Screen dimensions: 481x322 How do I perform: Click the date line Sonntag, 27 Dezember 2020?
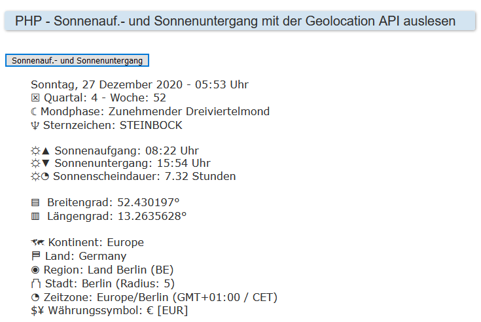pos(139,85)
